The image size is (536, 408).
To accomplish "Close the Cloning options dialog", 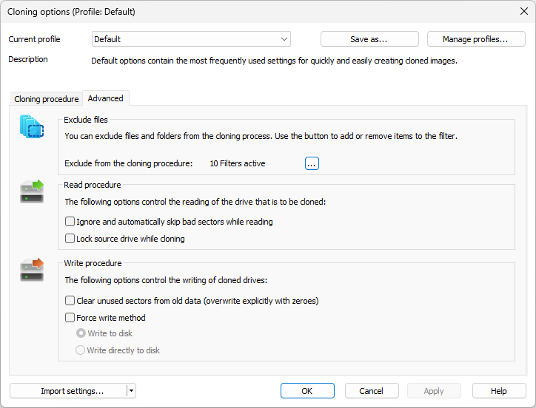I will coord(524,11).
